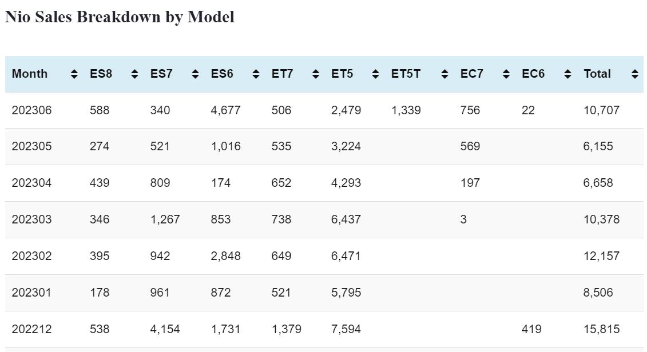Click the 202212 month cell

pos(31,330)
